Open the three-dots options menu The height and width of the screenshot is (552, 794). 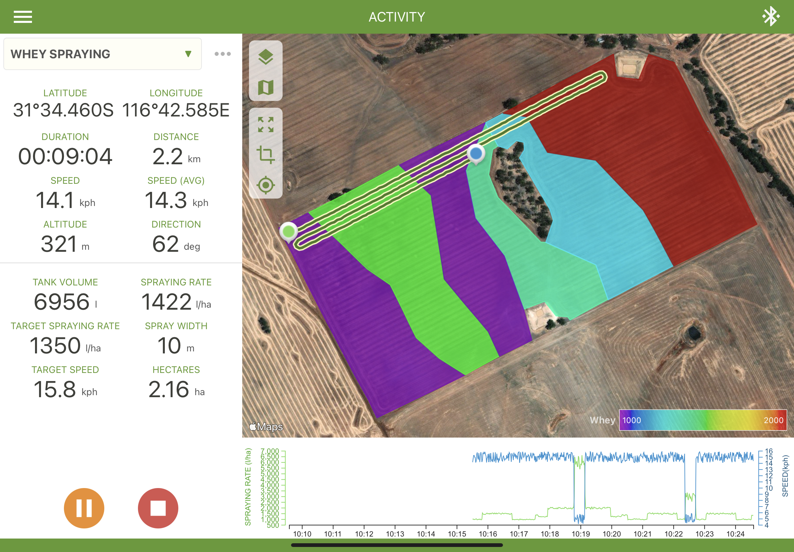pyautogui.click(x=222, y=54)
